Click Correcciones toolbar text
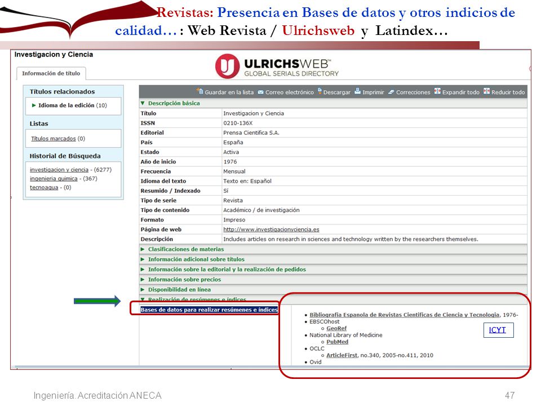The height and width of the screenshot is (406, 541). pos(413,92)
